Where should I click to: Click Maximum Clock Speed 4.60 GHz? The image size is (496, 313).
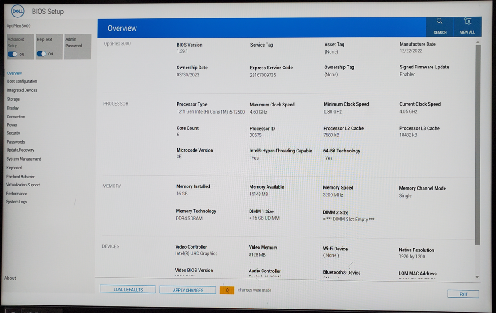coord(259,112)
